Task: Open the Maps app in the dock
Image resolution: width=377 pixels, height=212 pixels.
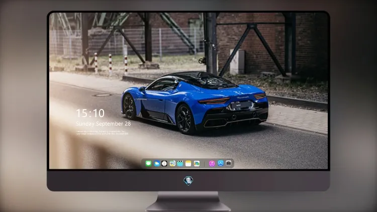Action: (172, 163)
